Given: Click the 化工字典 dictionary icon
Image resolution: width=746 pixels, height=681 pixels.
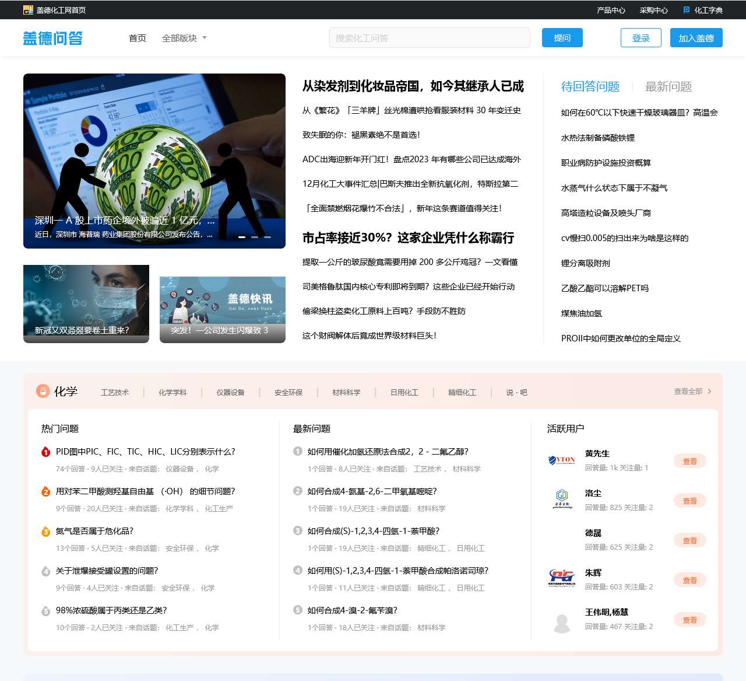Looking at the screenshot, I should click(x=687, y=10).
